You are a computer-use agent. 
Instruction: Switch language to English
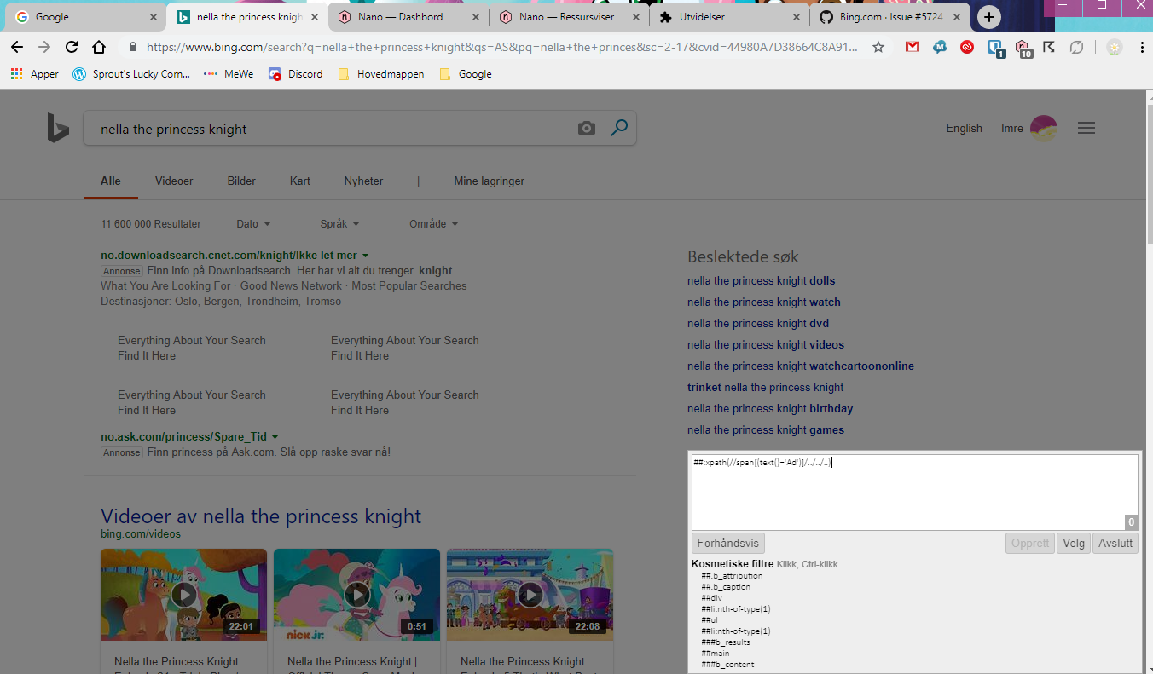tap(964, 128)
